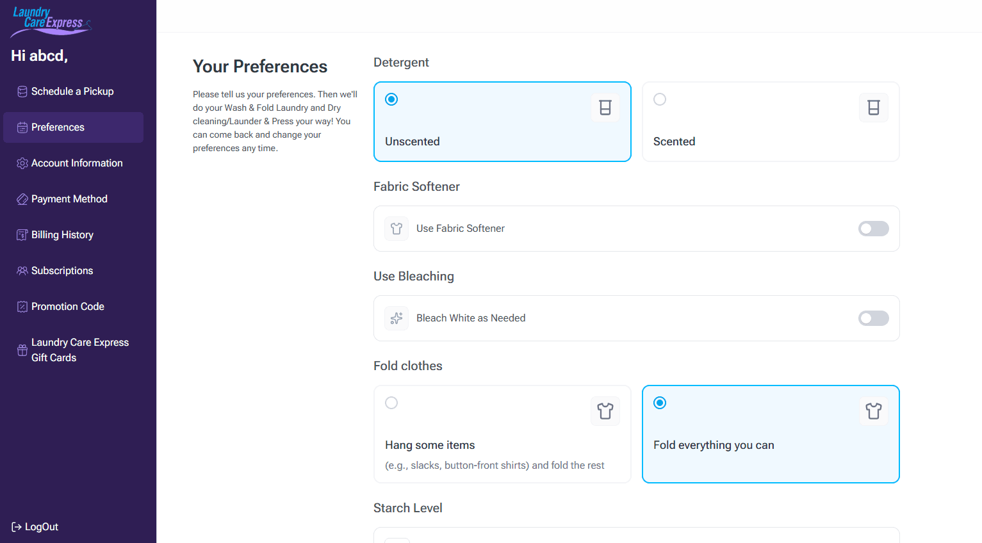The image size is (982, 543).
Task: Click the Use Bleaching section heading
Action: [414, 276]
